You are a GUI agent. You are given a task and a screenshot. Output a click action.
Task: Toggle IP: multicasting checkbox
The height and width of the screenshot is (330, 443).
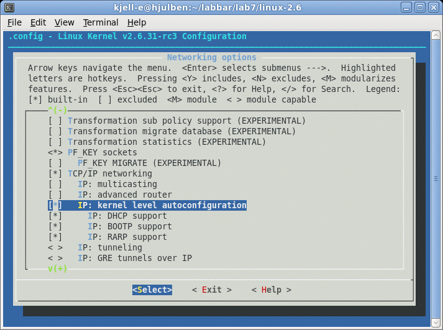[x=55, y=184]
